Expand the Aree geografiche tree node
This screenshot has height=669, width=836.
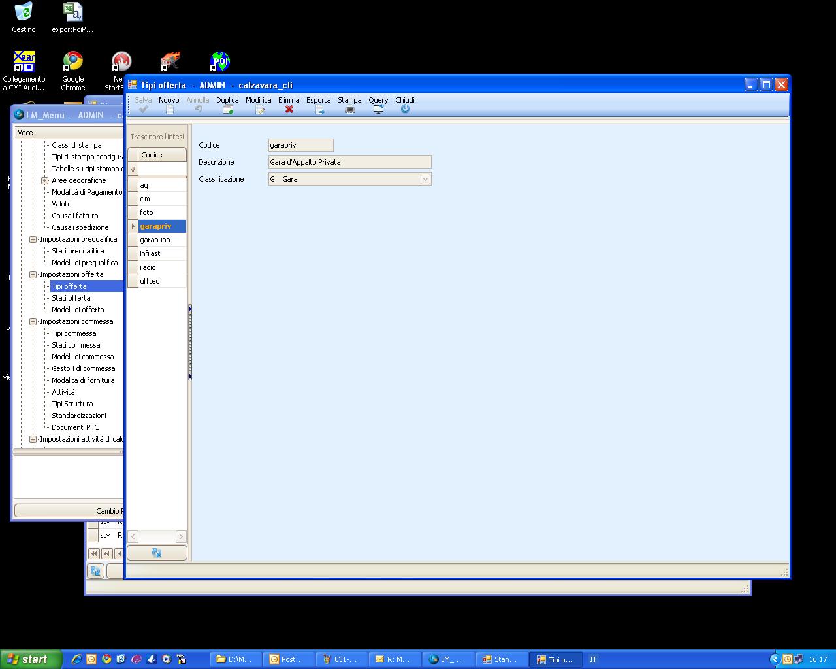(x=45, y=180)
